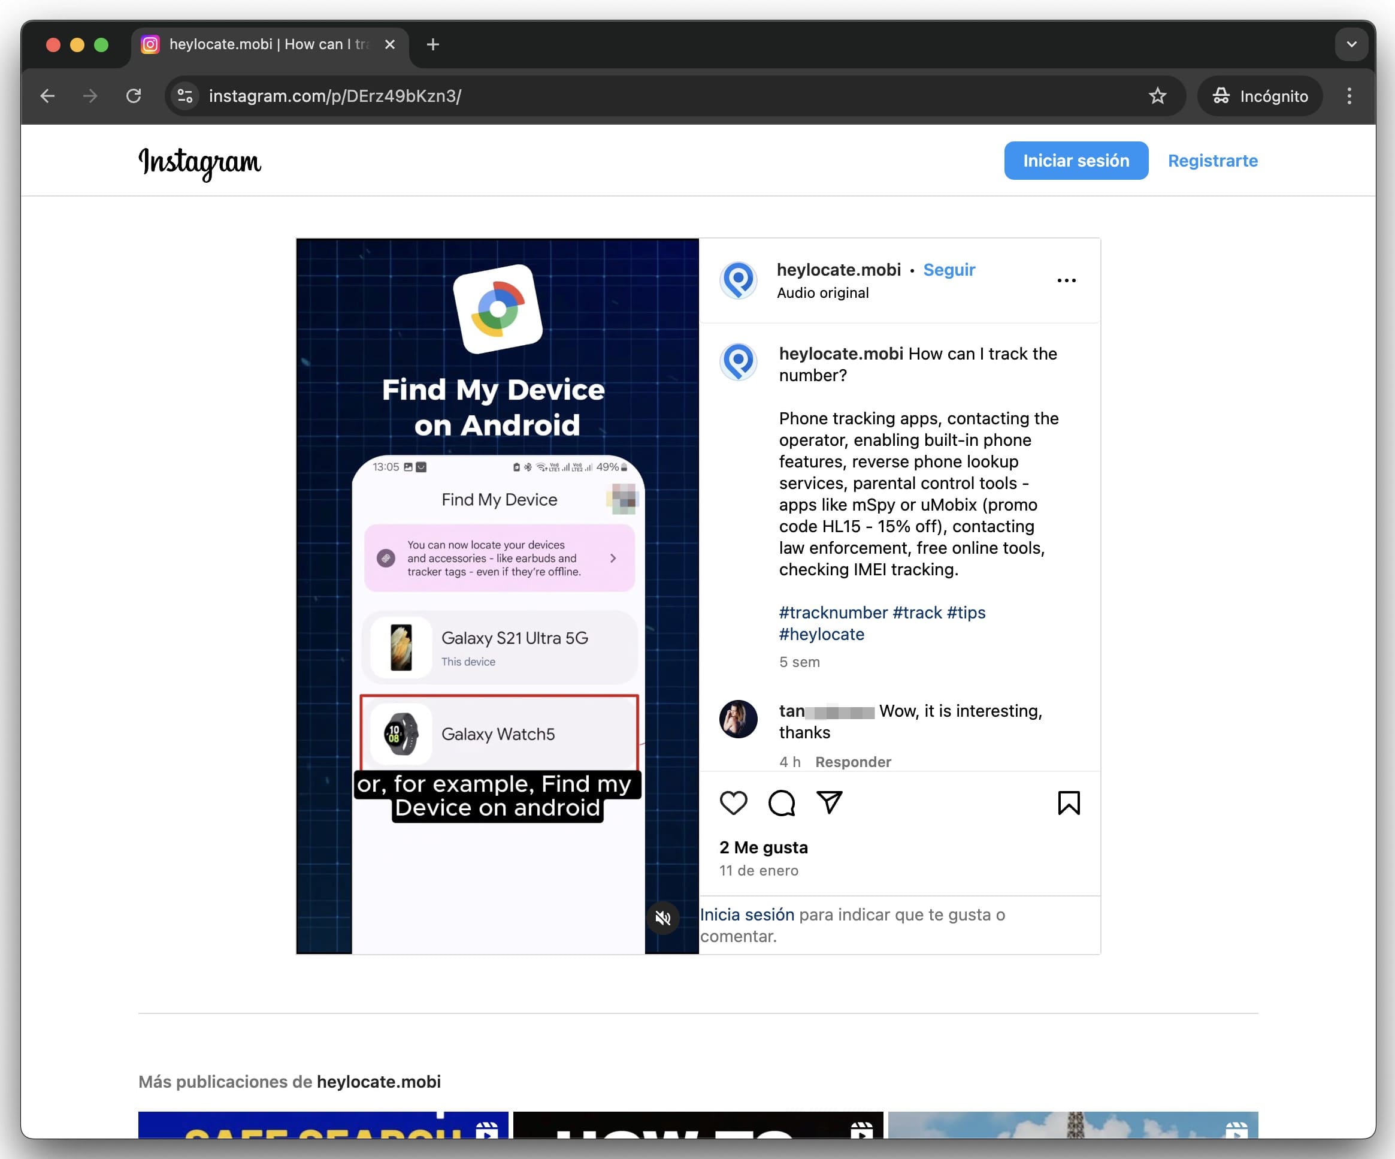
Task: Reply to the comment via Responder
Action: [x=853, y=762]
